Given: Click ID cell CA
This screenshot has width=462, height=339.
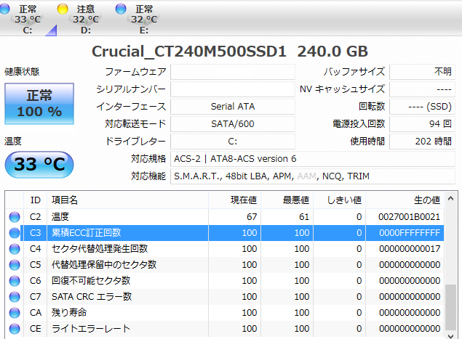Looking at the screenshot, I should point(36,313).
